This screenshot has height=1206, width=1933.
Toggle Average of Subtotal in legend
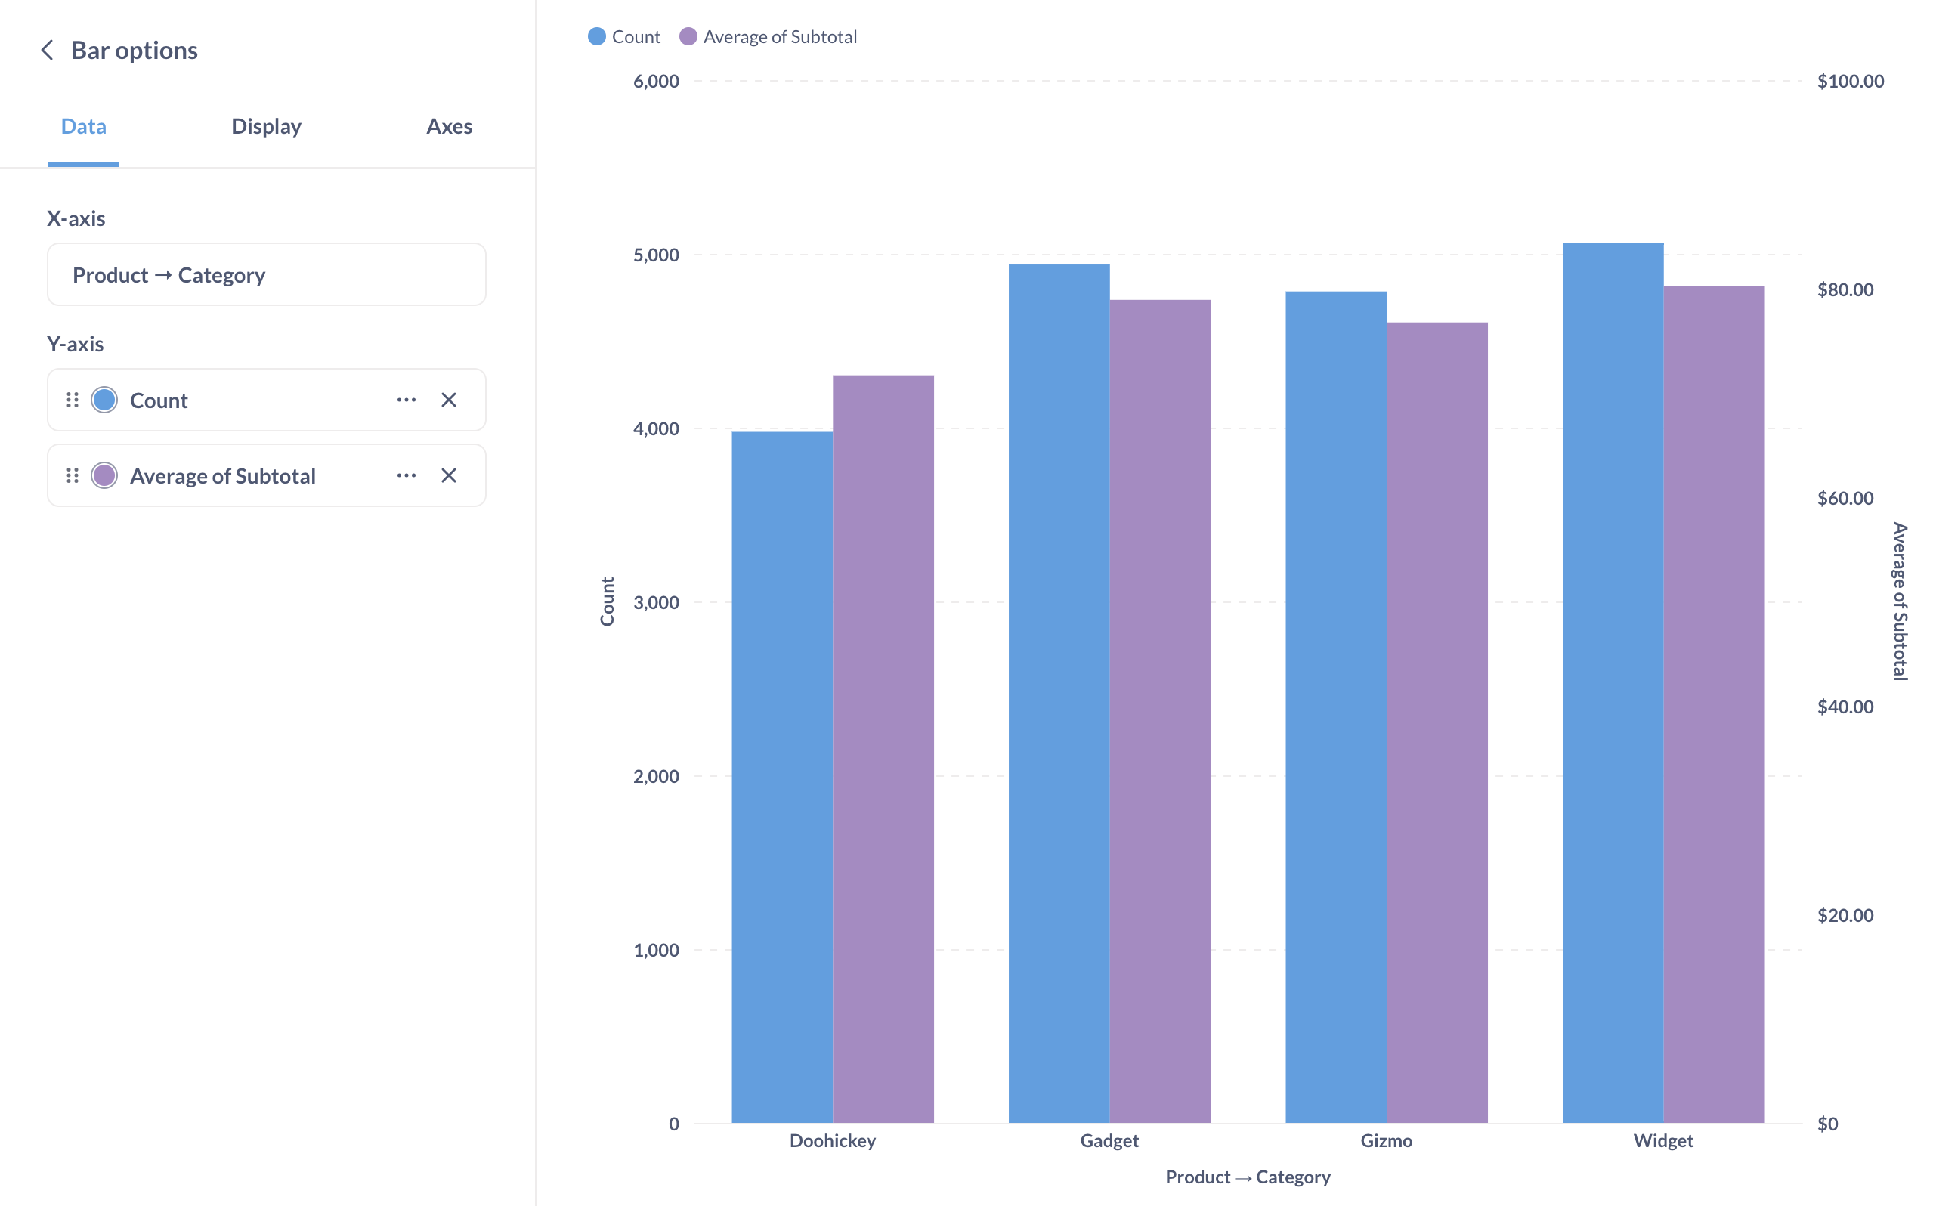[769, 37]
